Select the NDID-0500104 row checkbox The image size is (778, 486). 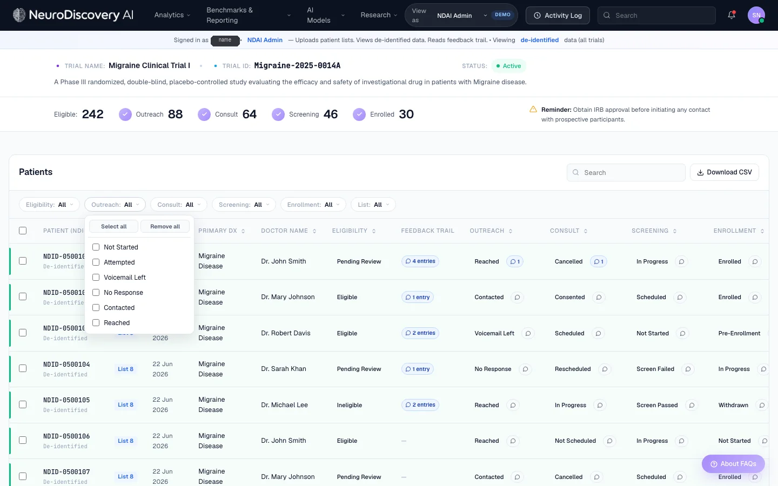point(23,368)
